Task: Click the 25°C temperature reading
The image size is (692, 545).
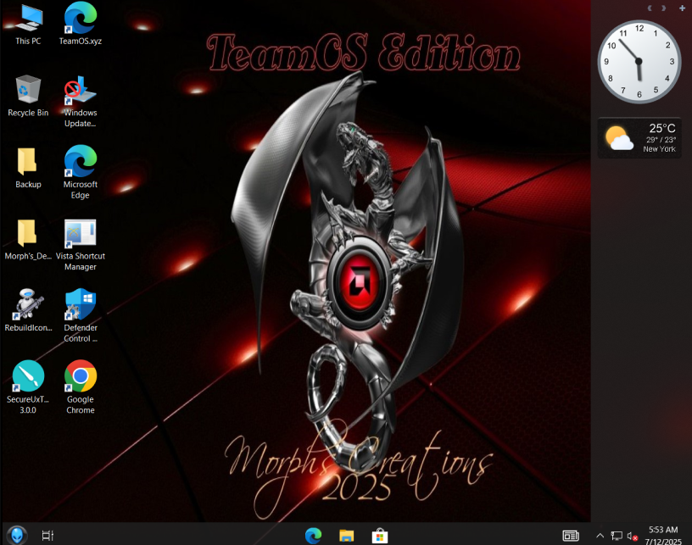Action: pyautogui.click(x=662, y=128)
